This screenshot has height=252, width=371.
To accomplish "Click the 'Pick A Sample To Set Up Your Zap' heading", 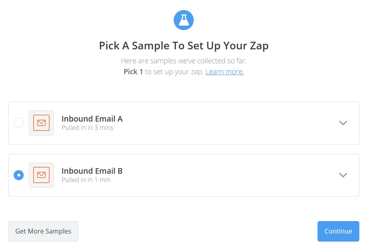I will tap(184, 46).
